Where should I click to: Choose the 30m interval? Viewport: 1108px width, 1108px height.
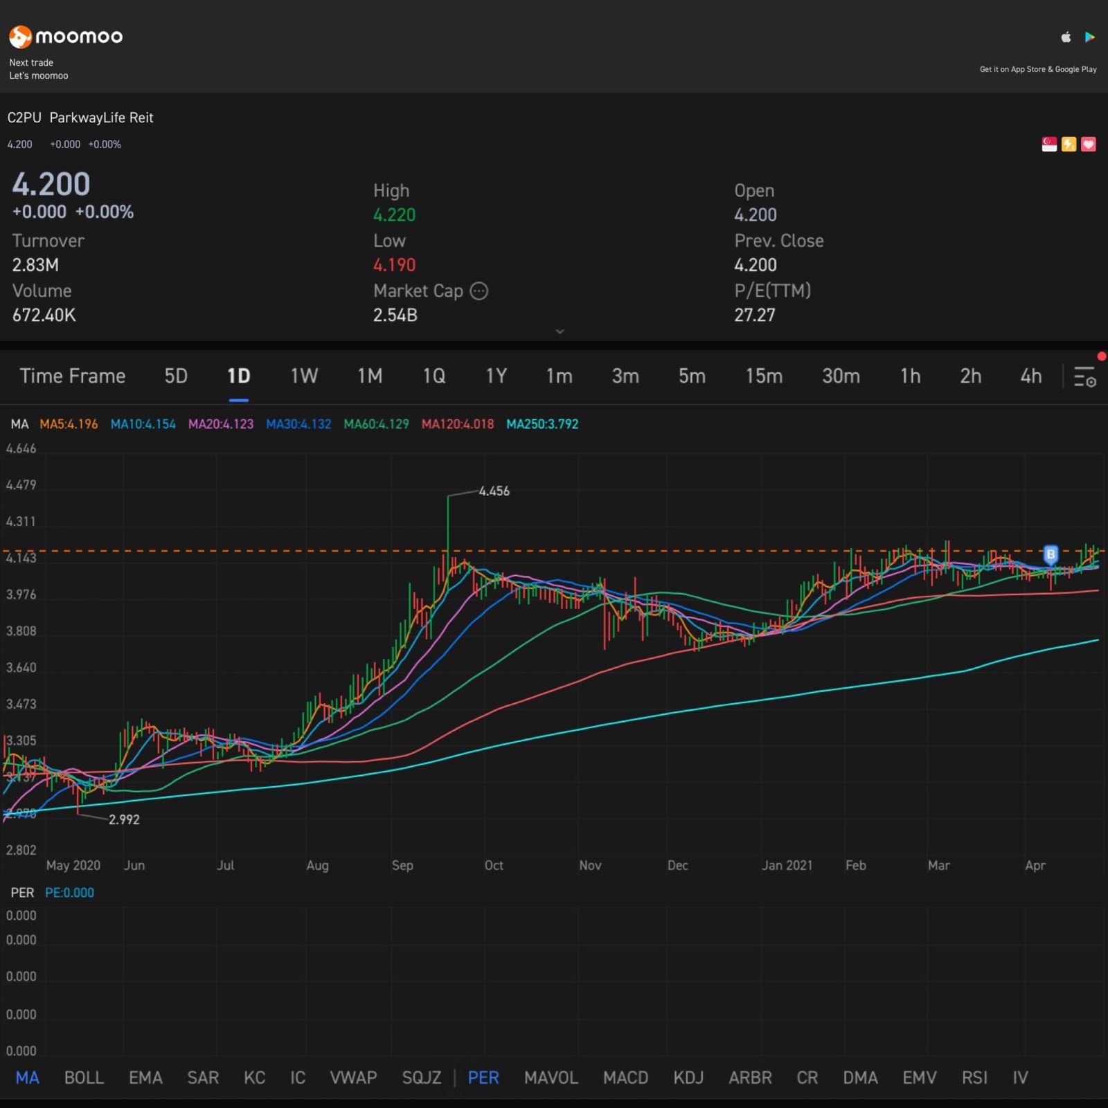pyautogui.click(x=841, y=376)
